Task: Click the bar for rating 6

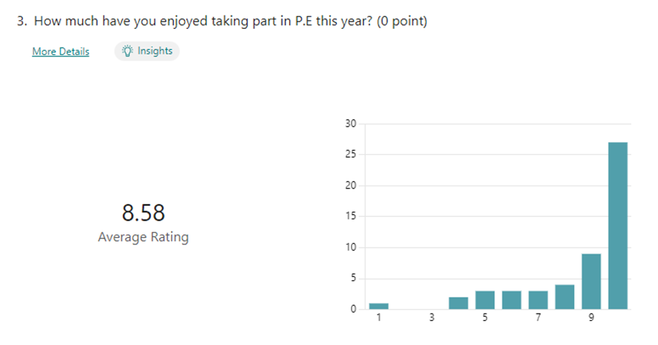Action: tap(512, 300)
